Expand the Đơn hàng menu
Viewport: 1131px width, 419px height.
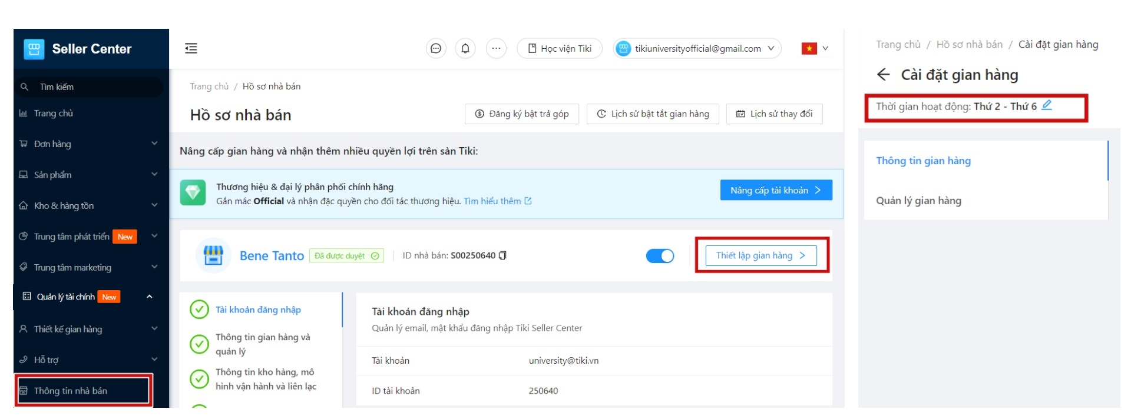(154, 143)
